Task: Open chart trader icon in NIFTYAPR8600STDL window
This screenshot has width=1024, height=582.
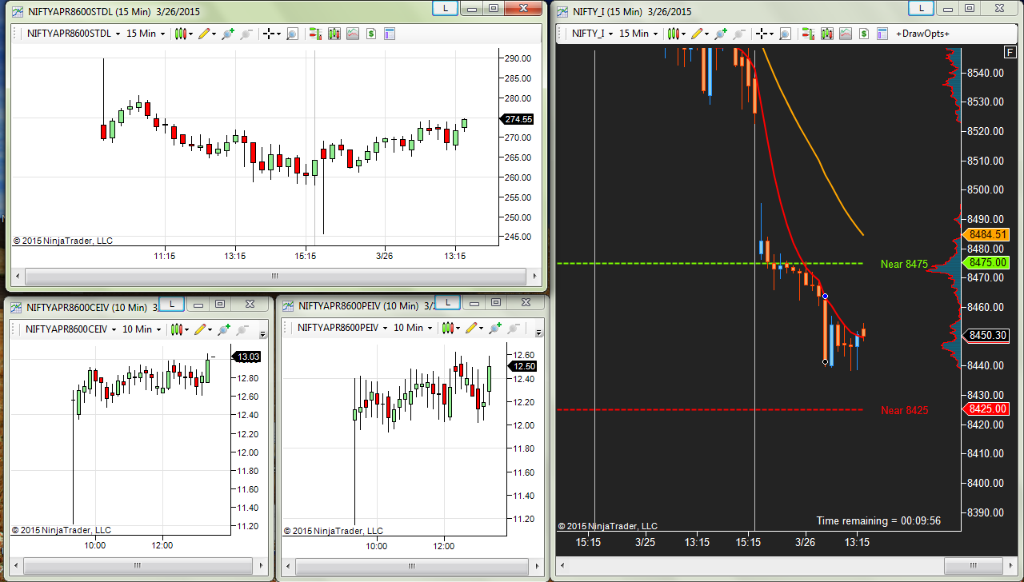Action: click(x=315, y=34)
